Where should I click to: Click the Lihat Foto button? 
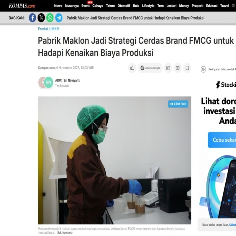(178, 104)
